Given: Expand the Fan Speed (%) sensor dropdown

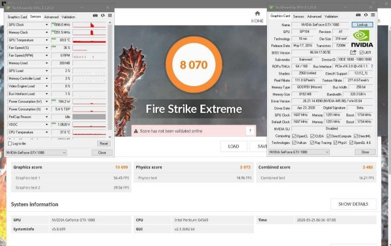Looking at the screenshot, I should coord(46,48).
